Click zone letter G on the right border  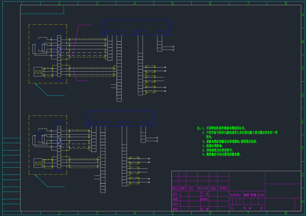[303, 175]
